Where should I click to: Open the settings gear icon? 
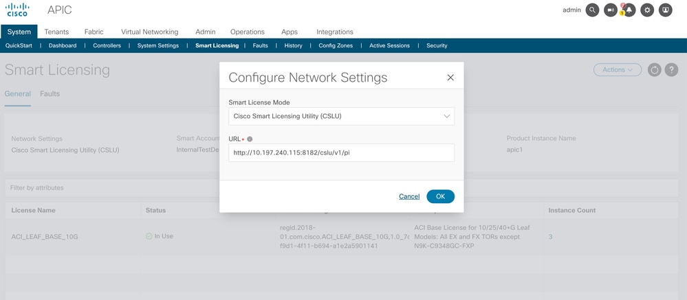pos(647,10)
